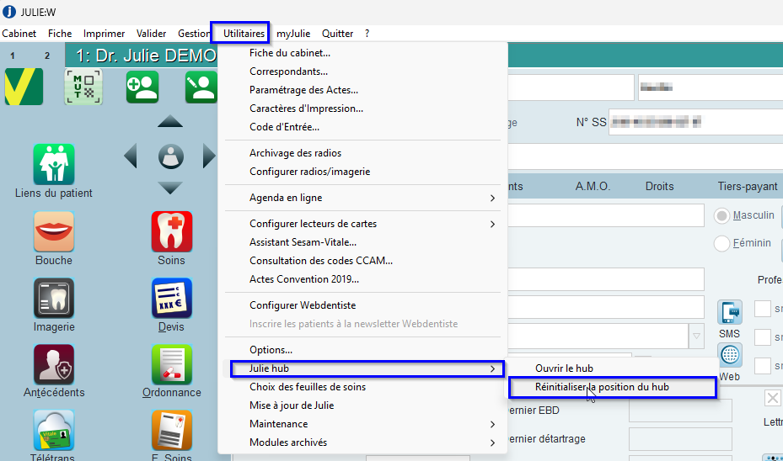Expand the Agenda en ligne submenu
This screenshot has width=783, height=461.
pos(492,198)
